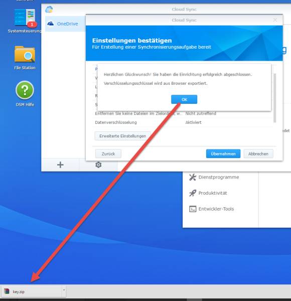The width and height of the screenshot is (291, 301).
Task: Click the Nicht zutreffend value
Action: pos(201,113)
